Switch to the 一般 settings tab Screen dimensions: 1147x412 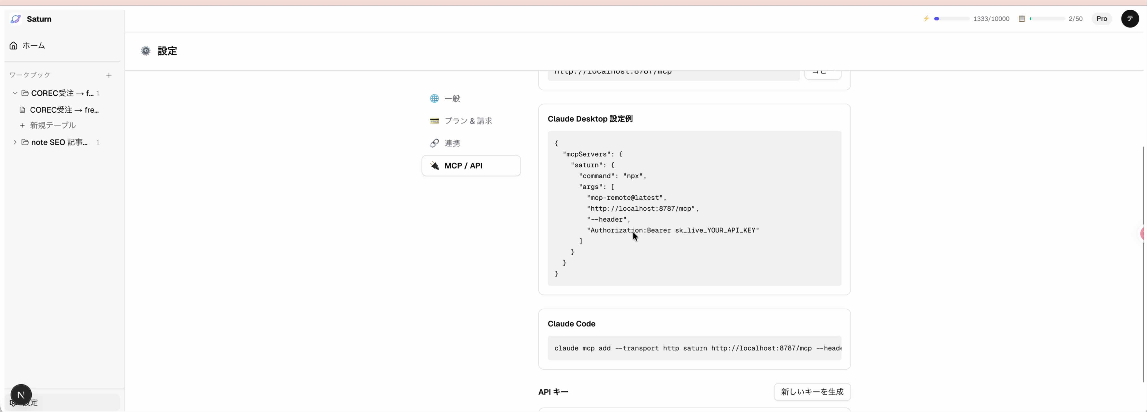click(x=452, y=99)
